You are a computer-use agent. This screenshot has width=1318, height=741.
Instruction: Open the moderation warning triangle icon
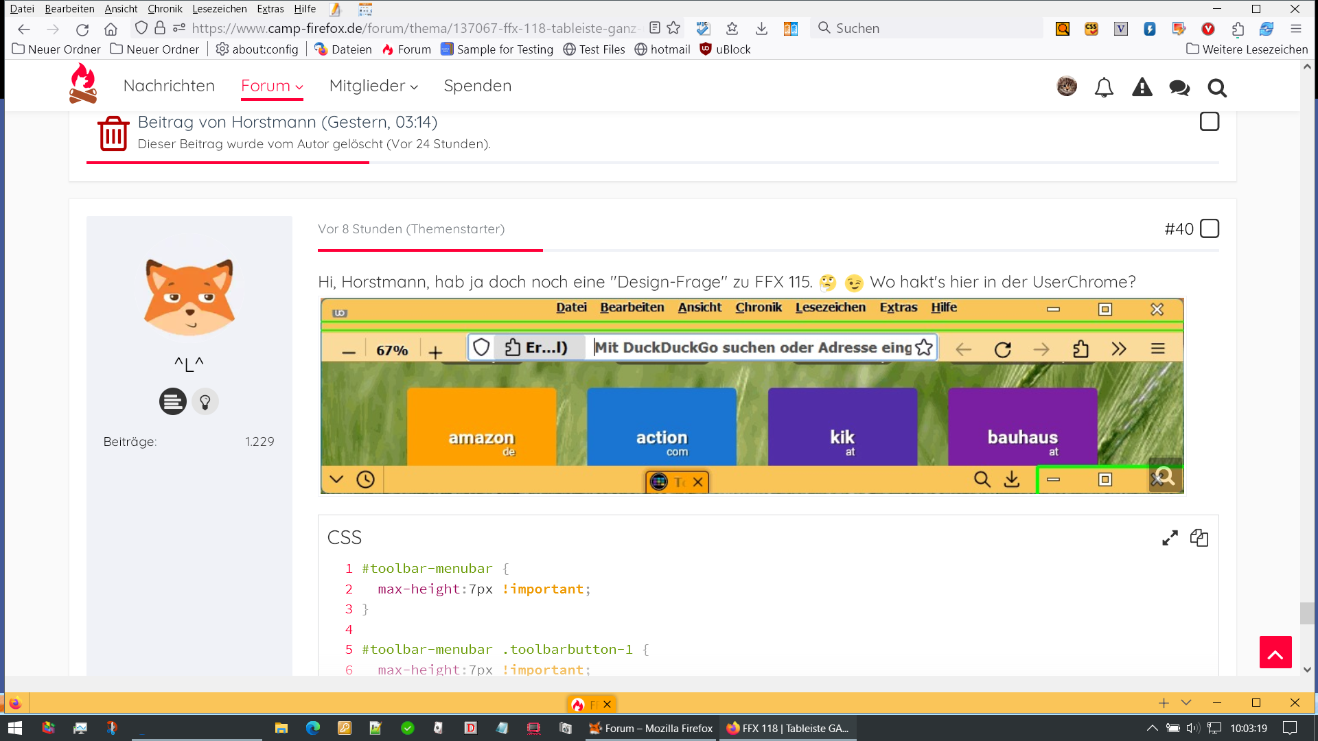click(x=1142, y=87)
